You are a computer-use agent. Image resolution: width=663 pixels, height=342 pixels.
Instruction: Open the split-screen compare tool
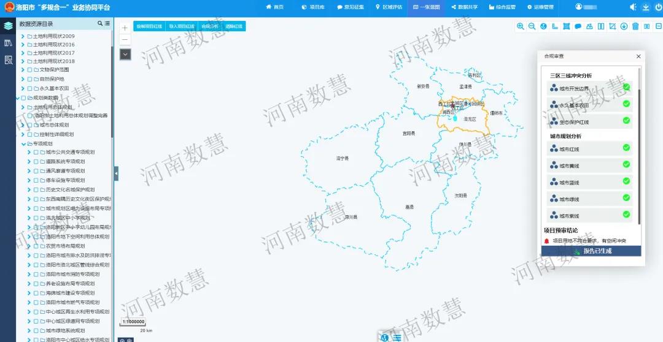(x=601, y=26)
